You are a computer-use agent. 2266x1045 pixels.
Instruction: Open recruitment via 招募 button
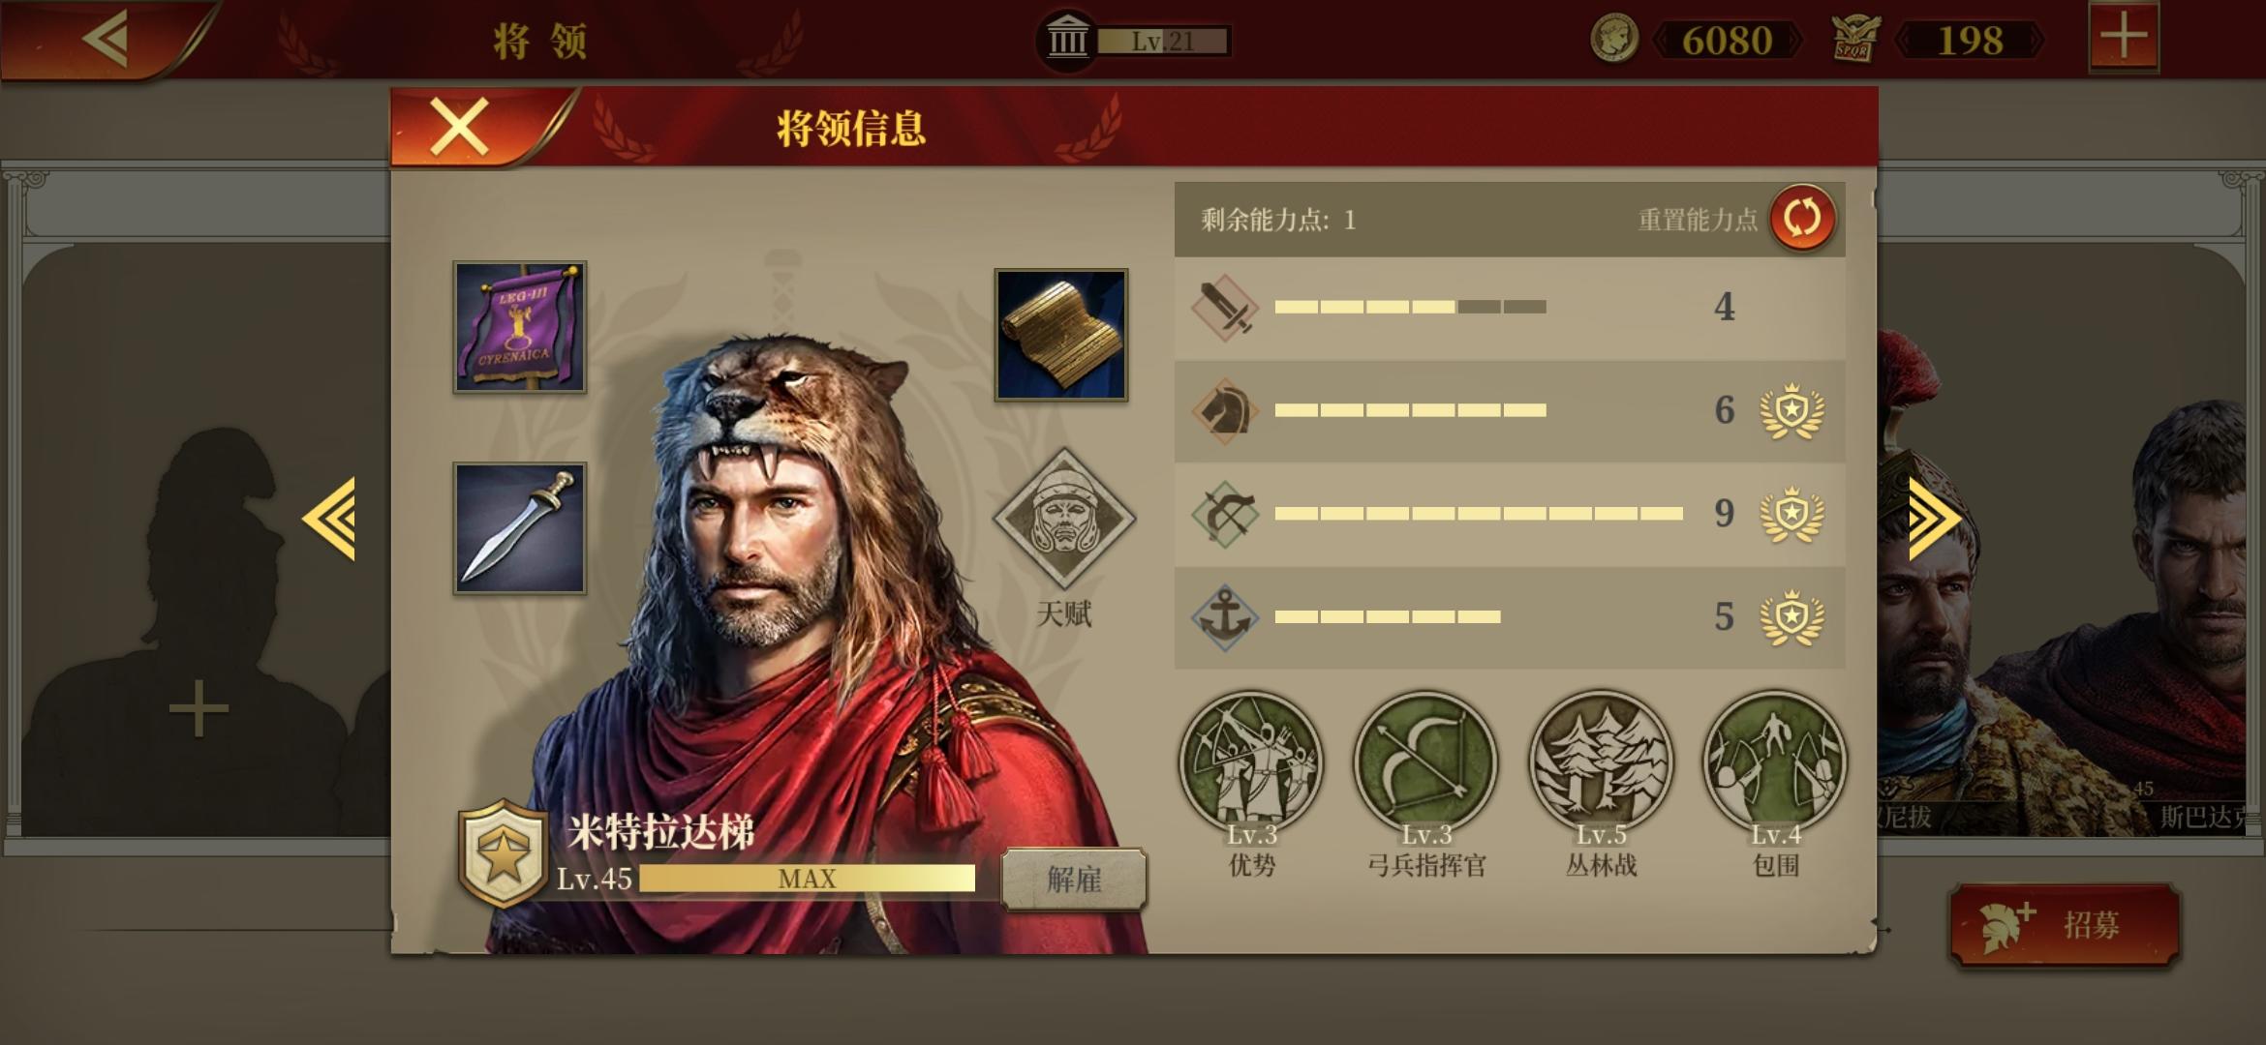pyautogui.click(x=2065, y=924)
